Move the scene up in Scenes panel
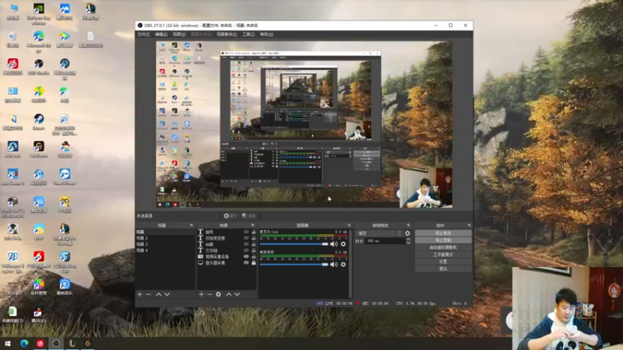This screenshot has width=623, height=350. pos(159,295)
